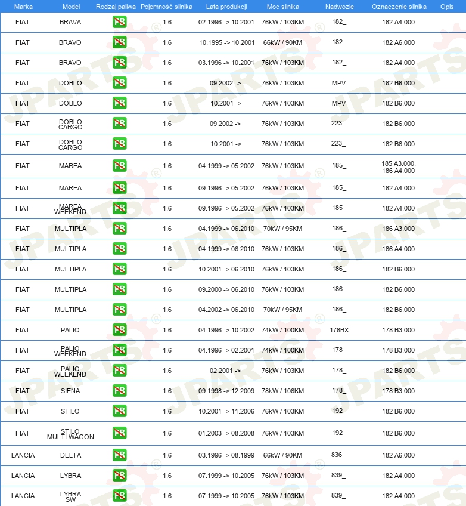466x506 pixels.
Task: Click the '836_' body cell
Action: coord(338,455)
